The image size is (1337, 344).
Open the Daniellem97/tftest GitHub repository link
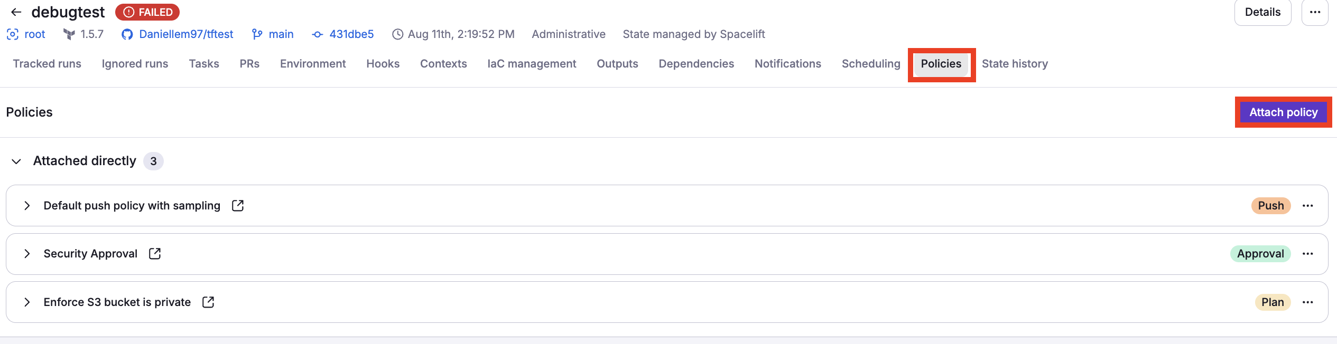click(x=186, y=34)
